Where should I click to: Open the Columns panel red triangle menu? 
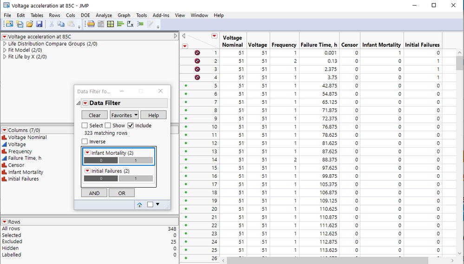pyautogui.click(x=5, y=130)
